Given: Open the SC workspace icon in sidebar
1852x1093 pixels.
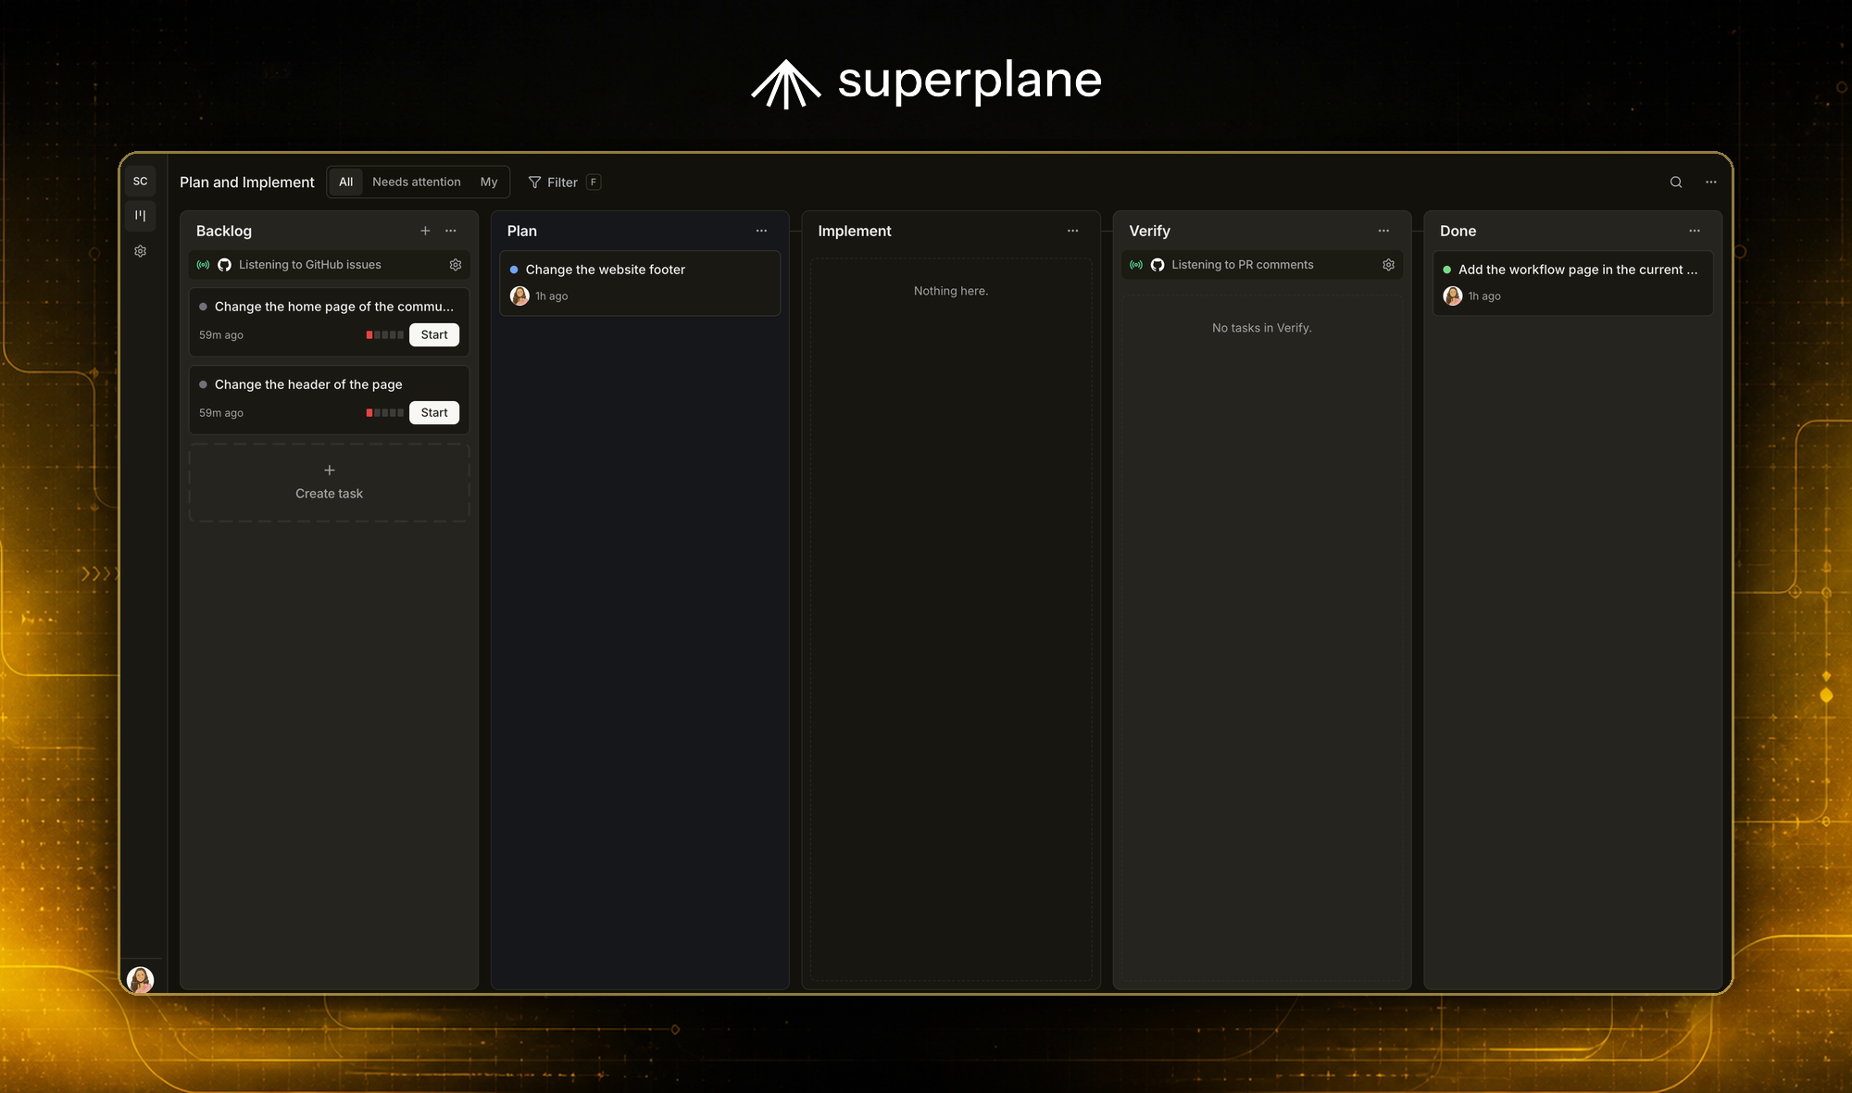Looking at the screenshot, I should coord(141,182).
